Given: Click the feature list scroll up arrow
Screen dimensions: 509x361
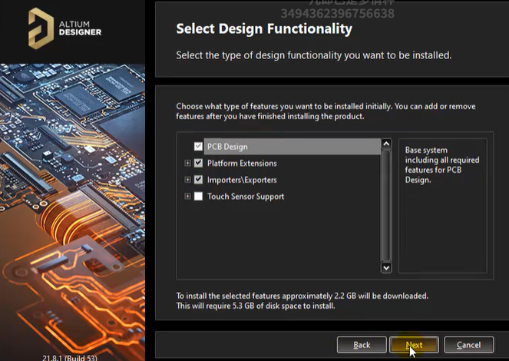Looking at the screenshot, I should point(386,144).
